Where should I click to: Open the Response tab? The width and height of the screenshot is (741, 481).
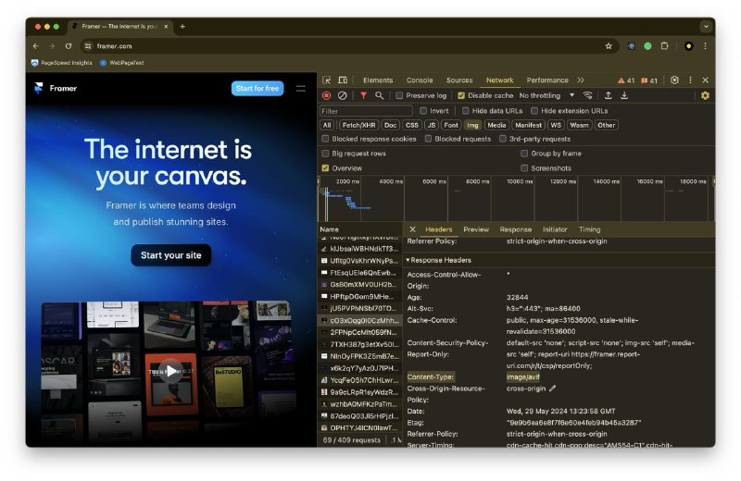coord(516,229)
